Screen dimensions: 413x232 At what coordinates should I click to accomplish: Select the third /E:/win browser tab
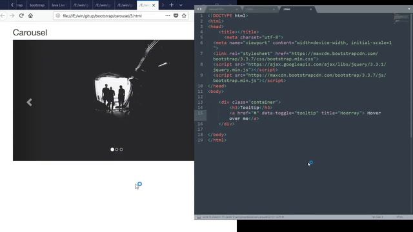point(125,5)
